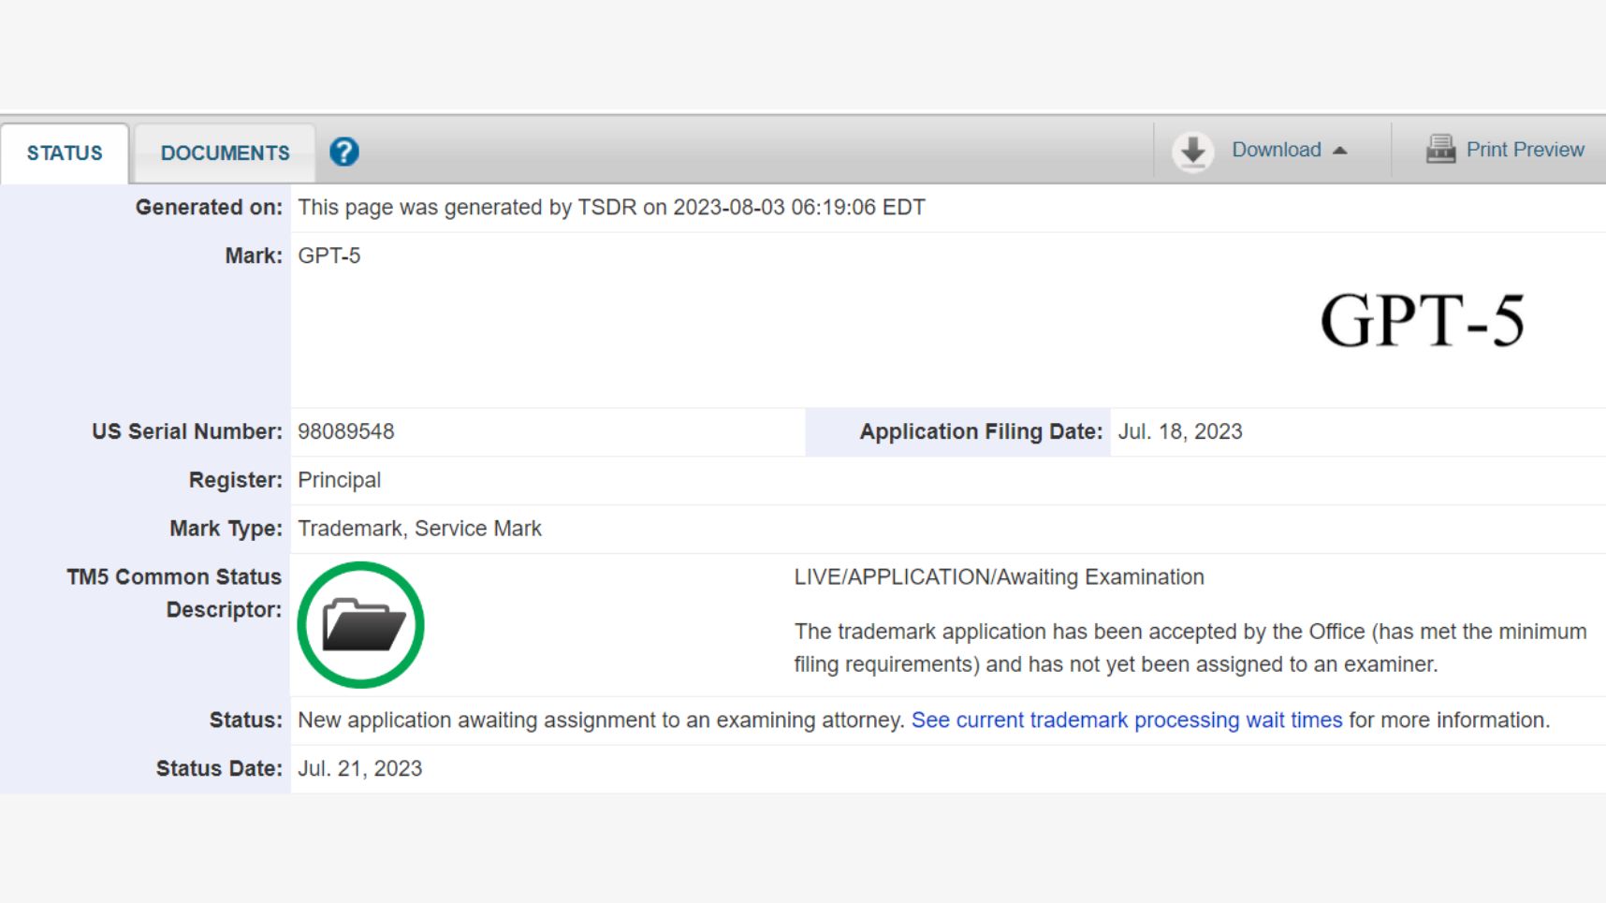Click the download arrow circle icon
Screen dimensions: 1606x903
[x=1192, y=151]
